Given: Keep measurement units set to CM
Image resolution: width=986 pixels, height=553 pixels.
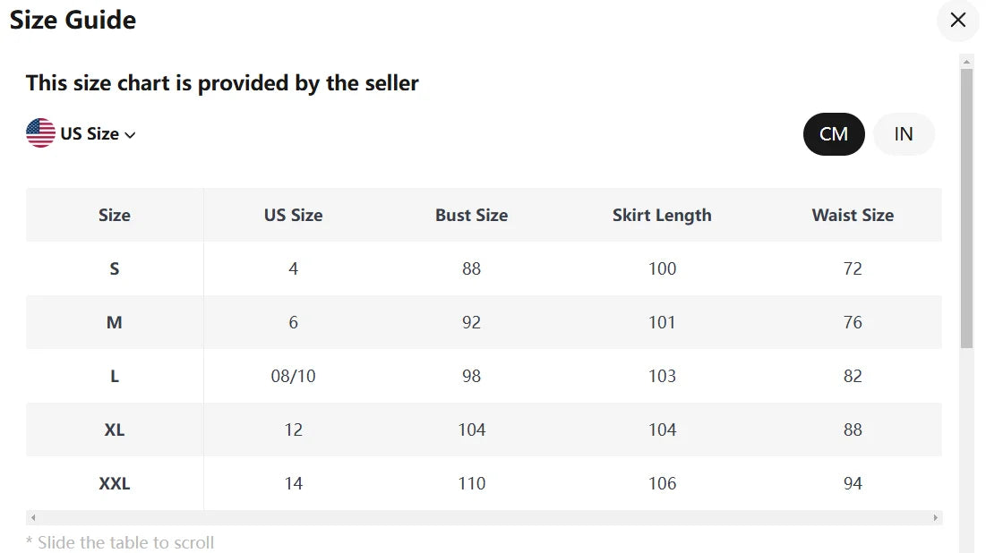Looking at the screenshot, I should (834, 133).
